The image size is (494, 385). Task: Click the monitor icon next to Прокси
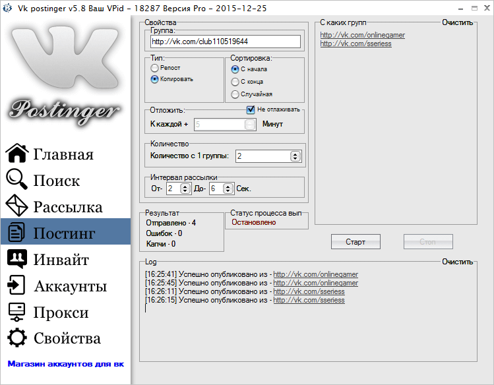coord(16,312)
